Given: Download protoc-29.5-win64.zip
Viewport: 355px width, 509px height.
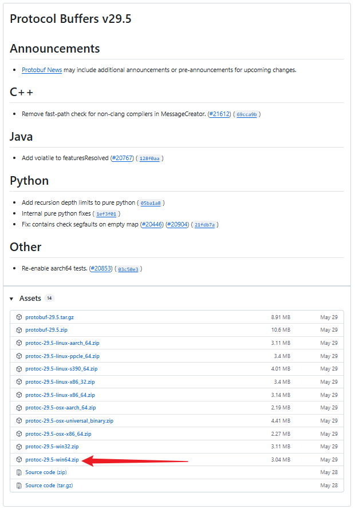Looking at the screenshot, I should (52, 460).
